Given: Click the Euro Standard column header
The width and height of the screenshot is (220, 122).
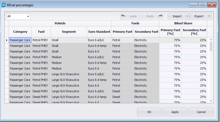Looking at the screenshot, I should (x=99, y=32).
